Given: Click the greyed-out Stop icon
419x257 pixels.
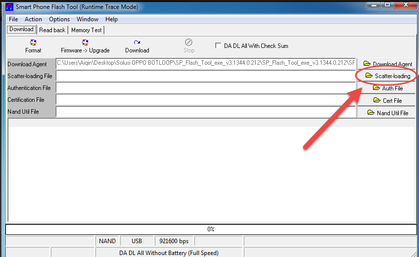Looking at the screenshot, I should [188, 42].
